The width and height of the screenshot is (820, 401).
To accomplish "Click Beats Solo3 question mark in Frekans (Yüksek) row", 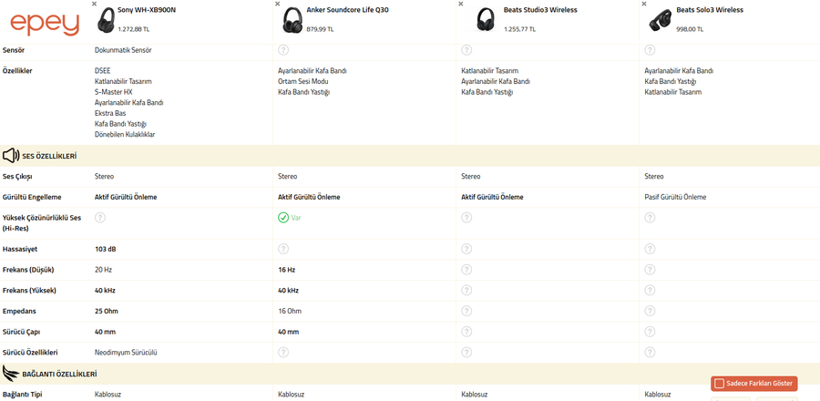I will coord(650,290).
